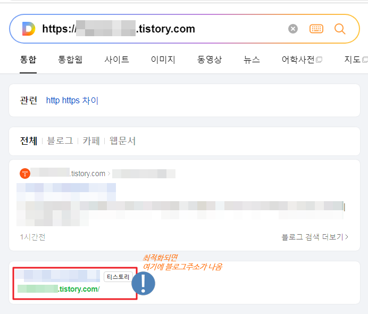Open the 어학사전 tab
368x314 pixels.
pos(302,60)
